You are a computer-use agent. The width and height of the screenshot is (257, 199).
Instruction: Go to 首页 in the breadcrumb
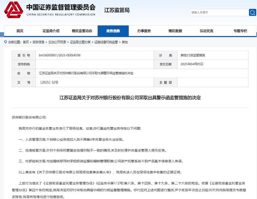click(26, 42)
